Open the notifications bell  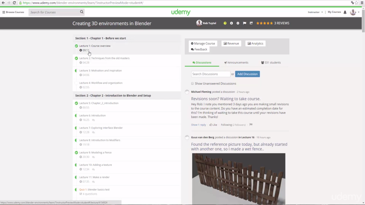[345, 12]
